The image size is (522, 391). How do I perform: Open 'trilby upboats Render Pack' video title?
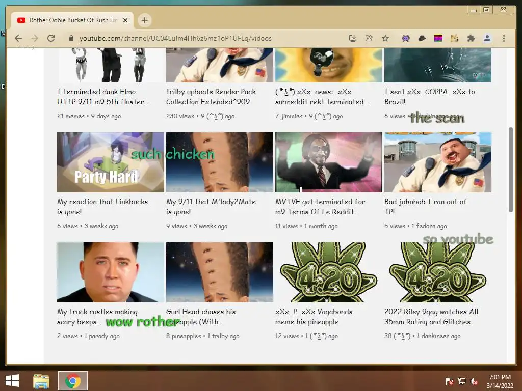pos(211,97)
